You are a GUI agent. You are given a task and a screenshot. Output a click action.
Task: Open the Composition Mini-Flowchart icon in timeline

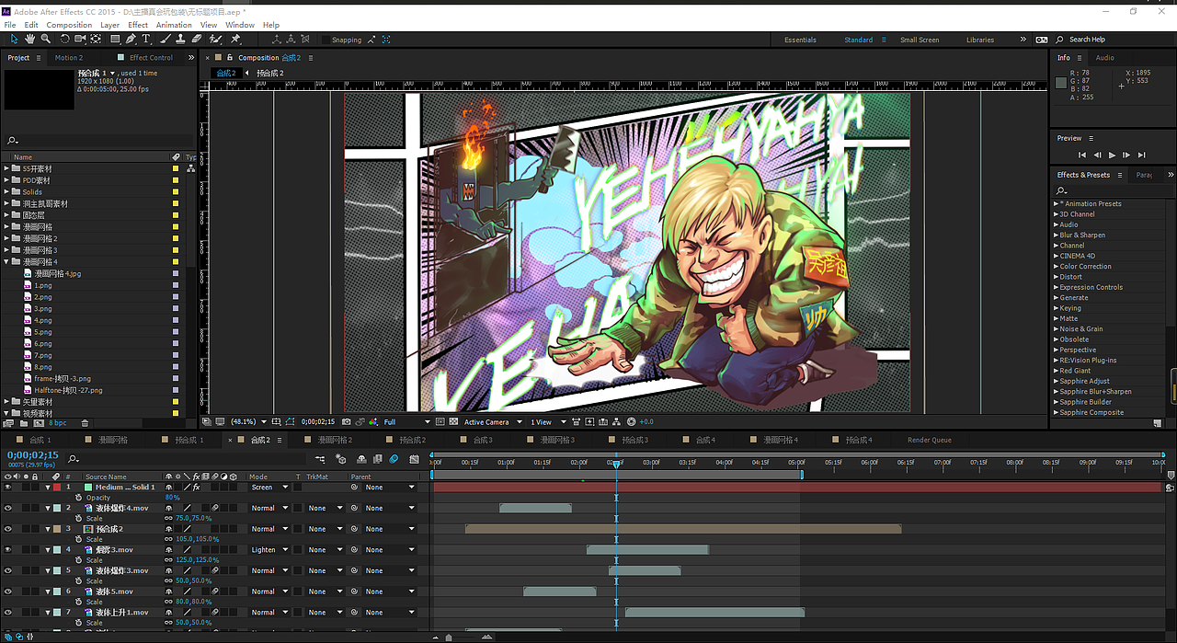coord(320,459)
